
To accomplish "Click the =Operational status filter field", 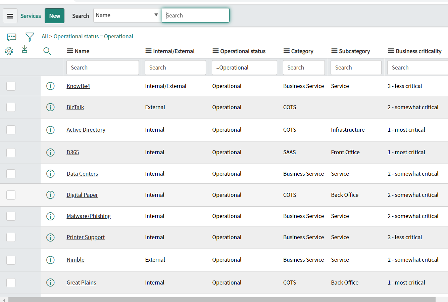I will point(244,68).
